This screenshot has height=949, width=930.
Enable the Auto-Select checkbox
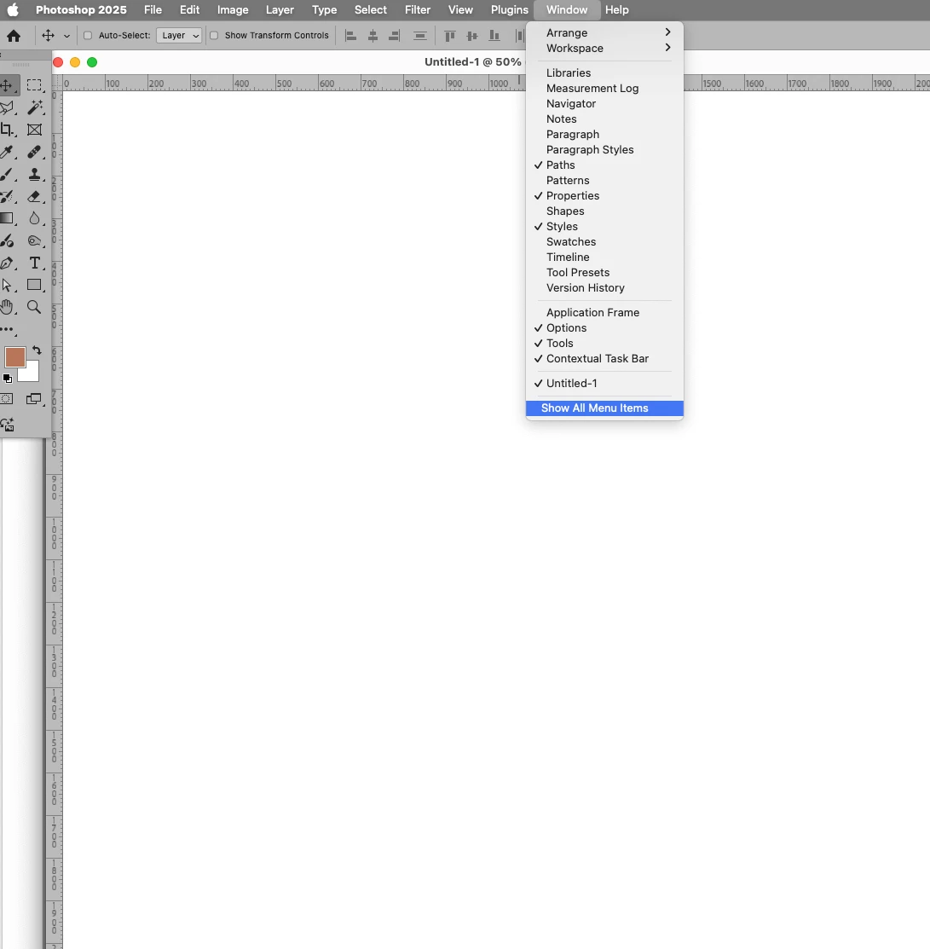[88, 36]
